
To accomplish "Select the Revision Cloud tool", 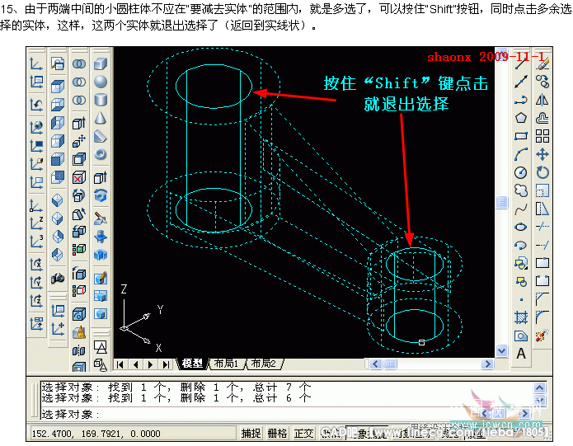I will [521, 190].
